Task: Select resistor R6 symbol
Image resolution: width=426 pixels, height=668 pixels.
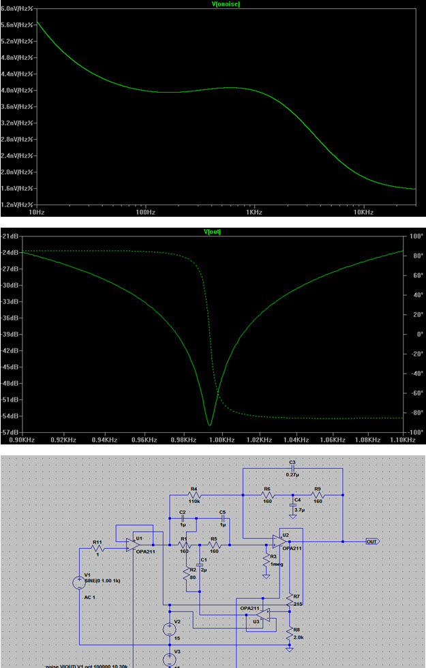Action: [x=267, y=496]
